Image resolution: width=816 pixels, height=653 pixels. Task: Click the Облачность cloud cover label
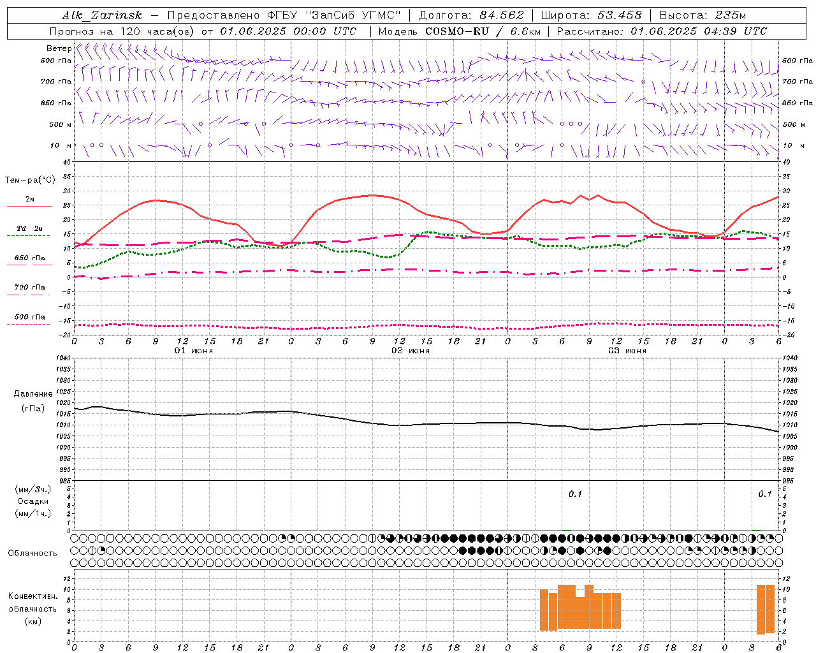[33, 553]
